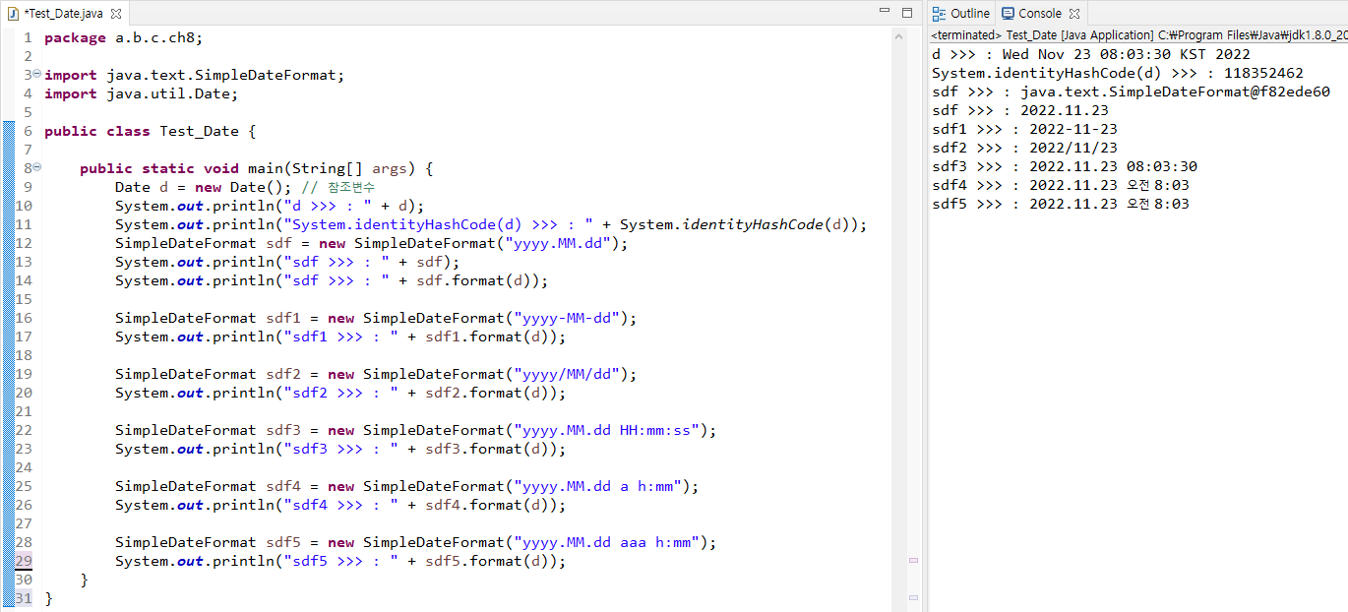Select the *Test_Date.java editor tab
Viewport: 1348px width, 612px height.
[65, 14]
